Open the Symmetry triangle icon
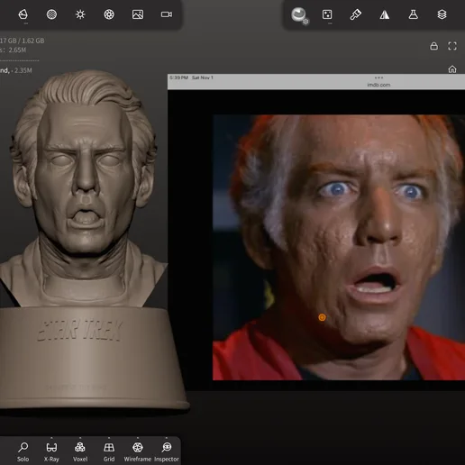 (x=385, y=14)
